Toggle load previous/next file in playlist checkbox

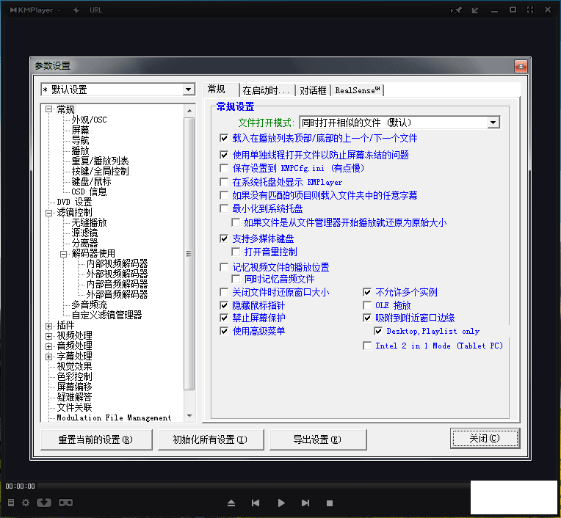224,138
